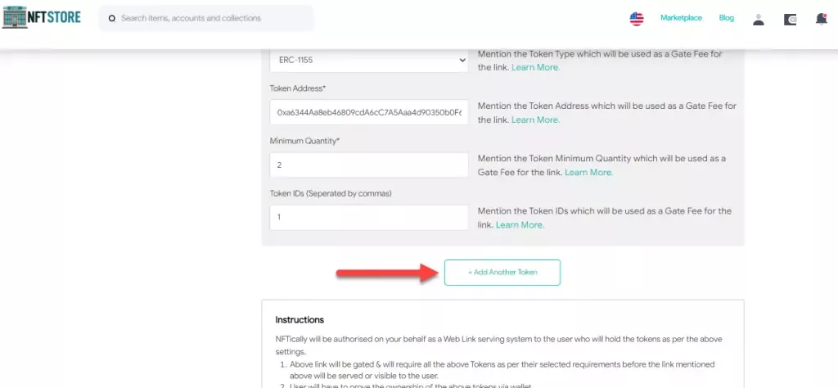
Task: Click the Minimum Quantity input field
Action: pos(368,165)
